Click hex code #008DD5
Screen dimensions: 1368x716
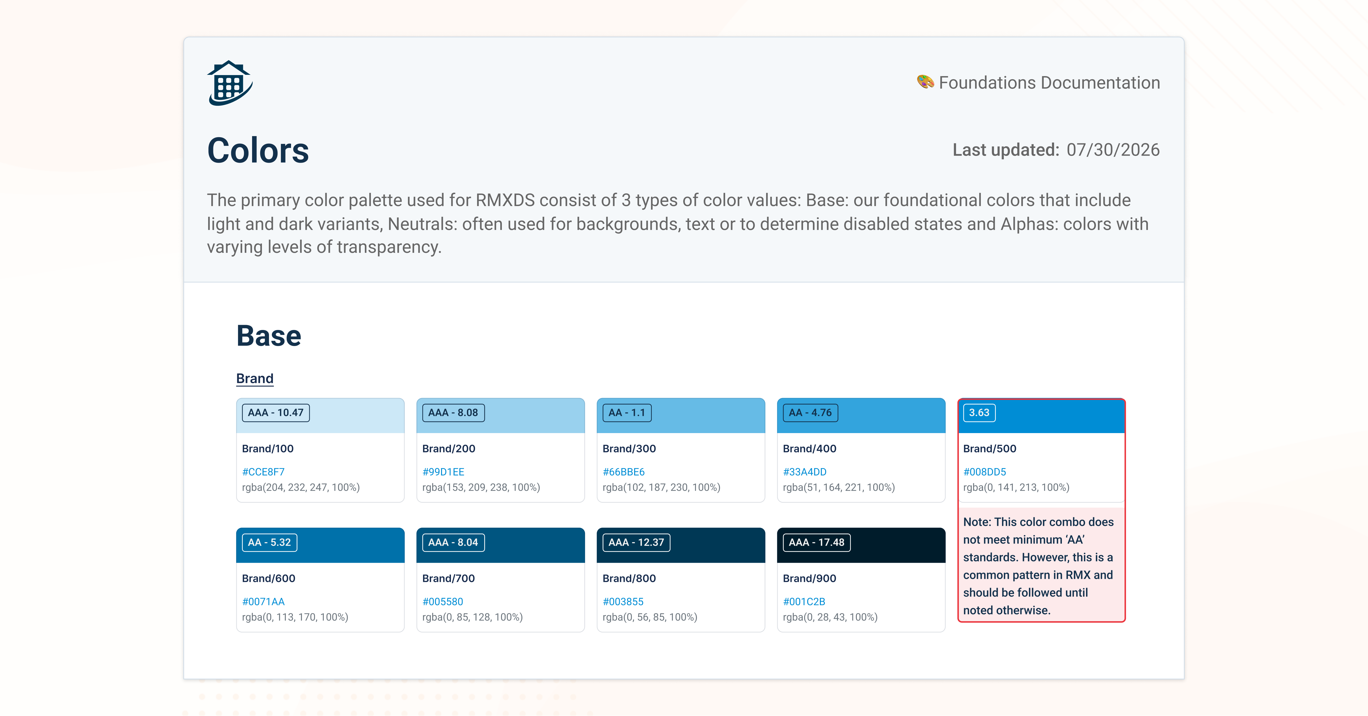point(985,472)
